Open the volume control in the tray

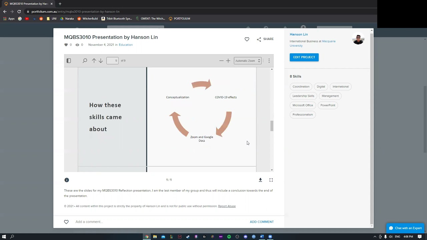click(390, 237)
